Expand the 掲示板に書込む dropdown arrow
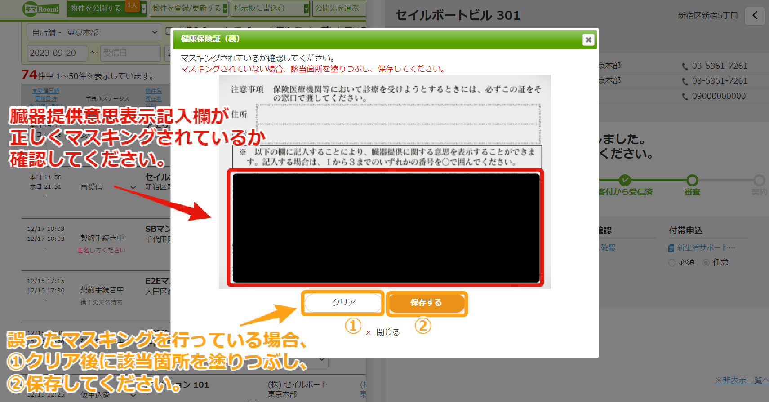769x402 pixels. 307,9
